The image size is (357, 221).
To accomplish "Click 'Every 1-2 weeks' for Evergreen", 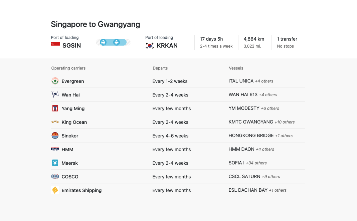I will (170, 81).
